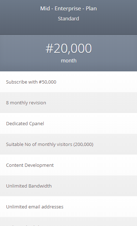Click the 'month' billing period label

69,61
